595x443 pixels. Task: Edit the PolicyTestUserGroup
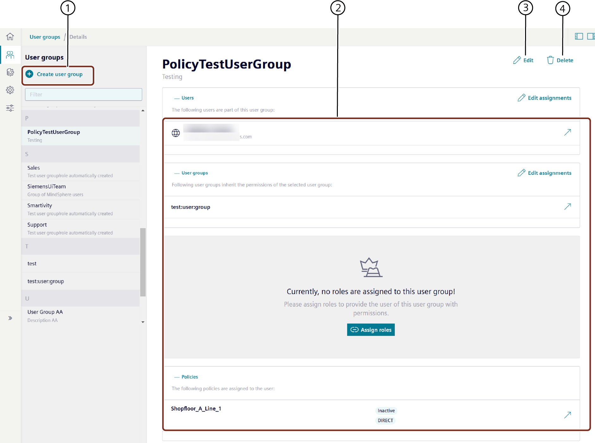coord(523,60)
